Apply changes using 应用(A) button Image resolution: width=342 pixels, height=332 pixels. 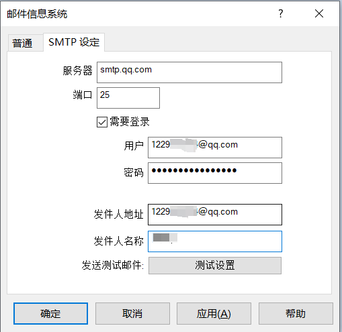click(x=214, y=313)
